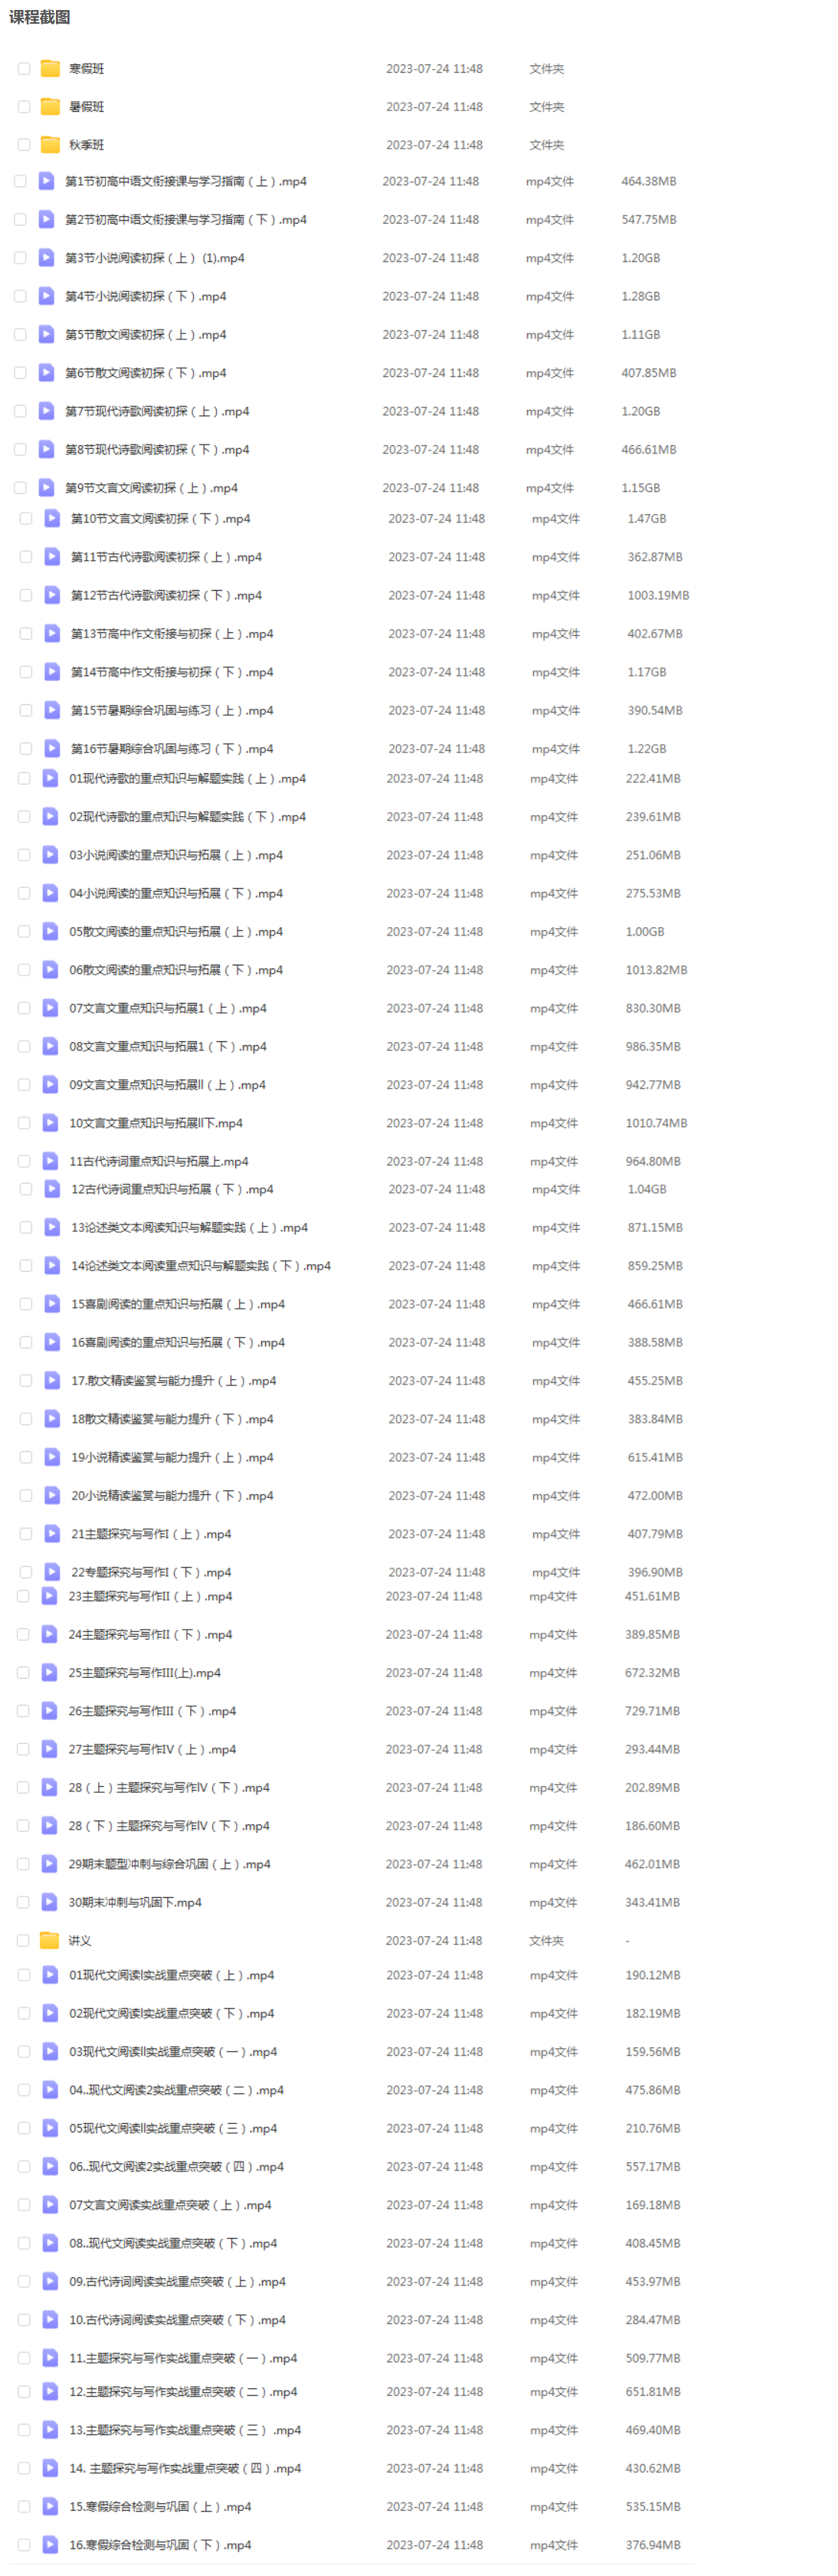The image size is (838, 2576).
Task: Open file 14论述类文本阅读重点知识与解题实践（下）.mp4
Action: click(x=201, y=1266)
